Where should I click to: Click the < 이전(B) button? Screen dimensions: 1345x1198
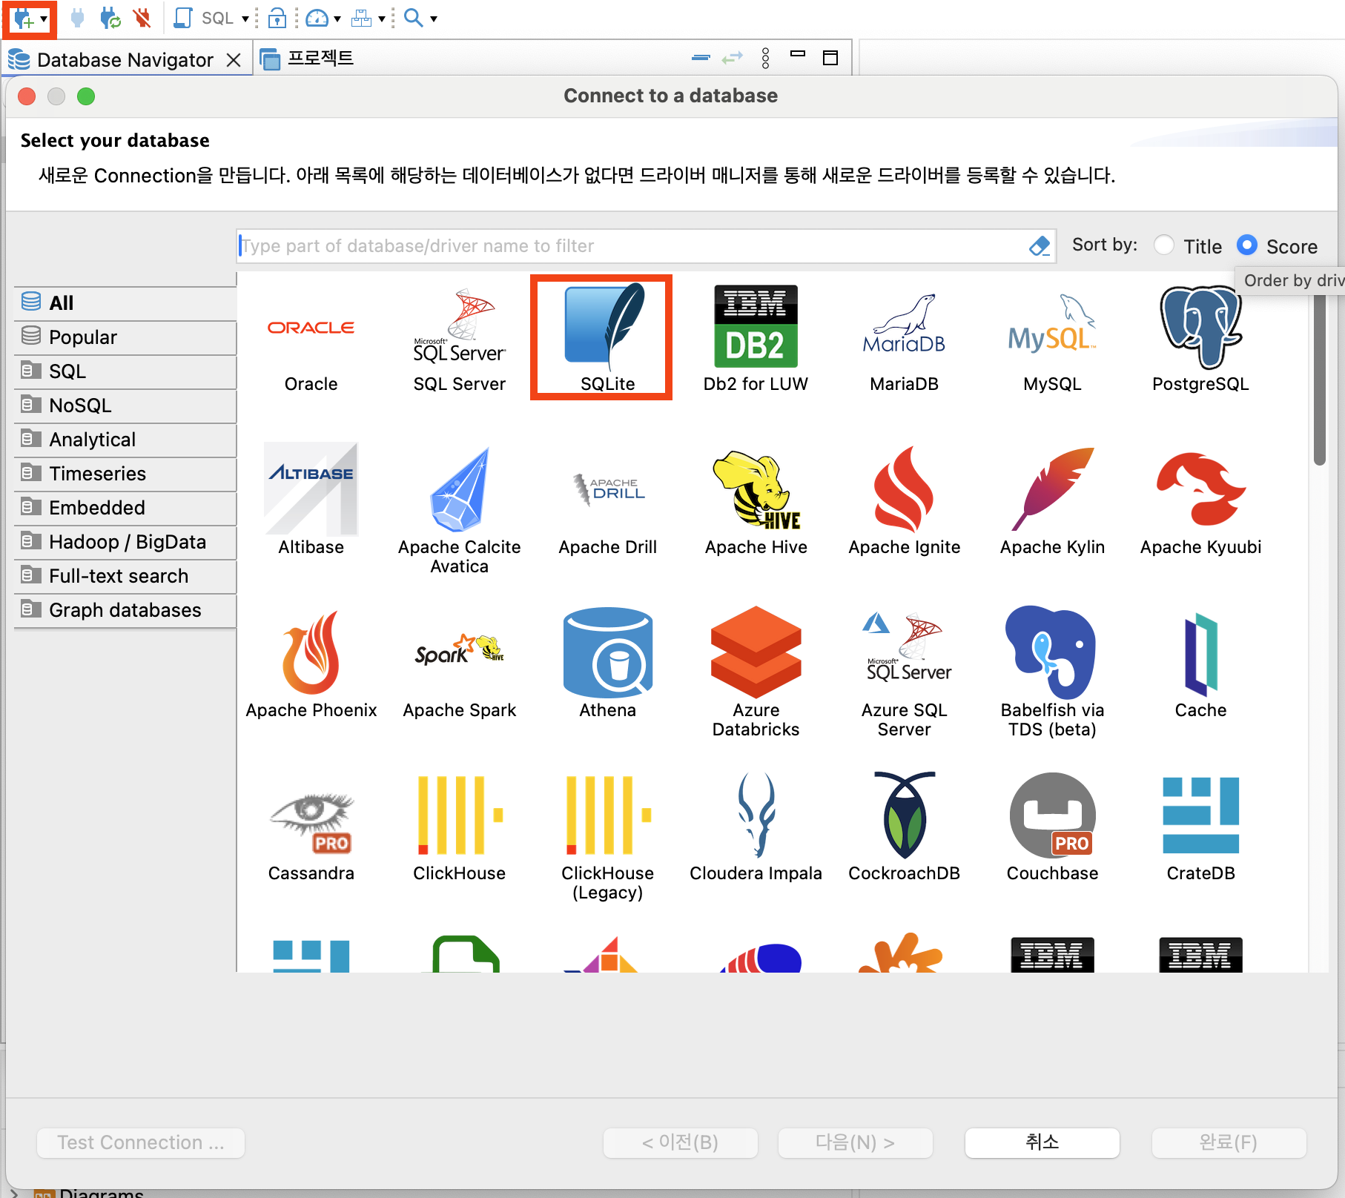(x=680, y=1142)
